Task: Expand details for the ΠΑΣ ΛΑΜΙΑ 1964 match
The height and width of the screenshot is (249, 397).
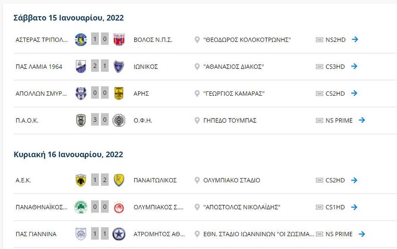Action: point(354,67)
